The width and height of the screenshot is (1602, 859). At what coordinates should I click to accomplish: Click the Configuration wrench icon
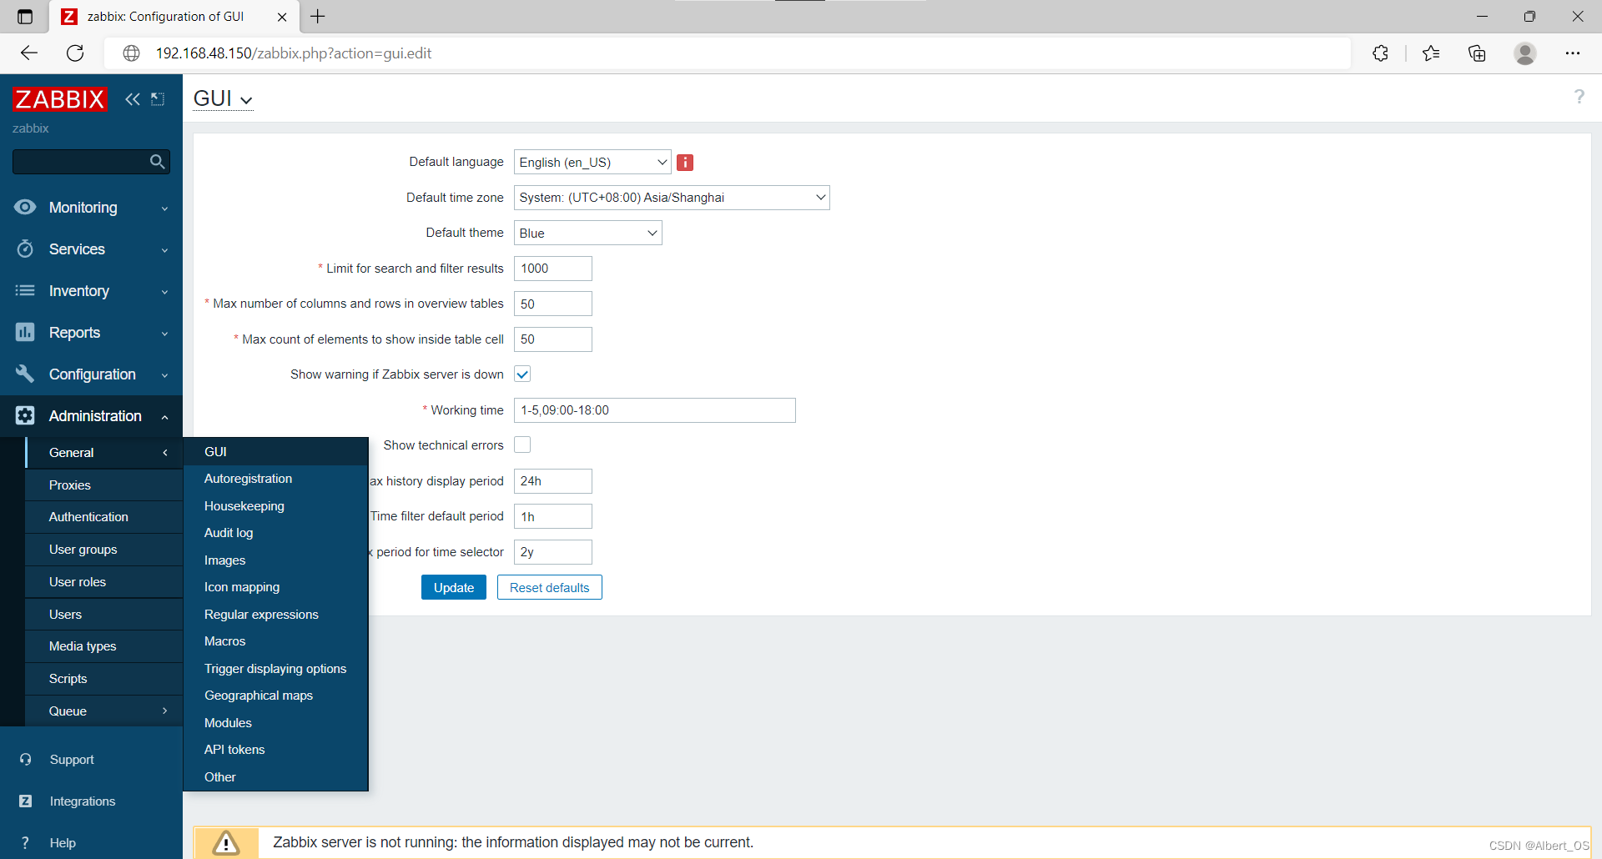click(x=25, y=374)
